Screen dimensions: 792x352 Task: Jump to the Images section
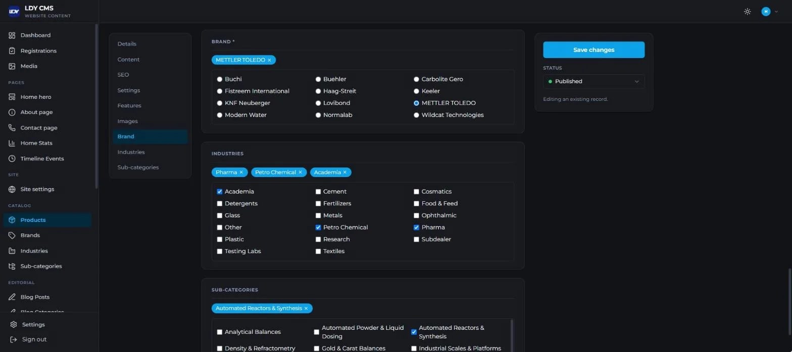pos(127,122)
